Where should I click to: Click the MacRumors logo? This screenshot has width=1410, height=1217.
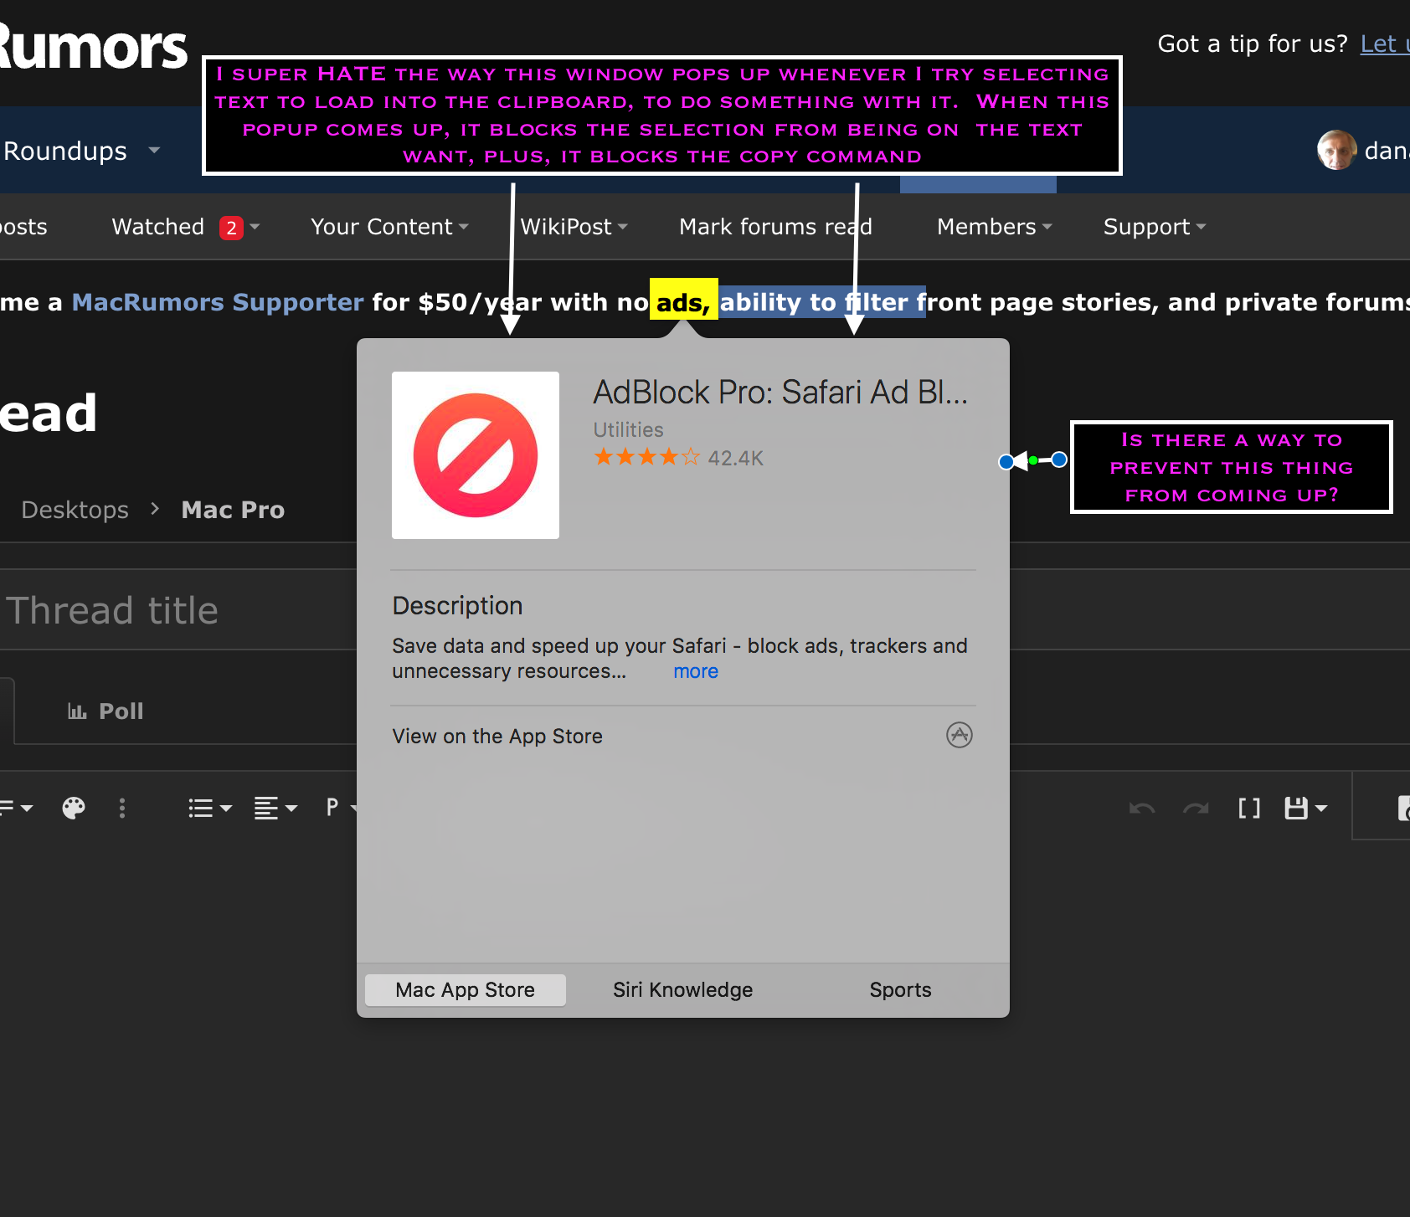[x=94, y=46]
